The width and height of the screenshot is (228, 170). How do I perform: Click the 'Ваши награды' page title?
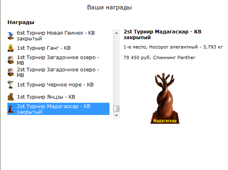click(110, 7)
